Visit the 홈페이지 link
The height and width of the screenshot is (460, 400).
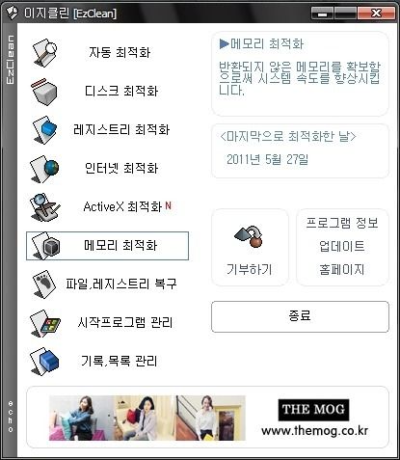pyautogui.click(x=342, y=269)
